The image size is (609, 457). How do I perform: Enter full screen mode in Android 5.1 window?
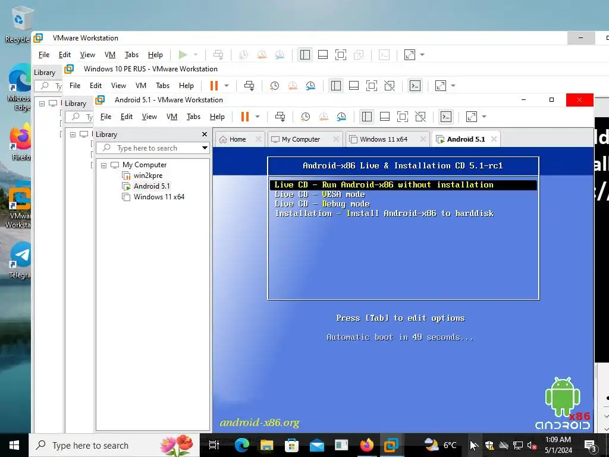[403, 117]
